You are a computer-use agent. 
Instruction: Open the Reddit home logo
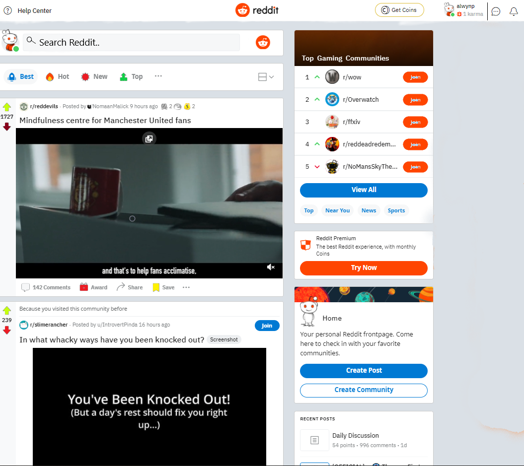click(x=257, y=9)
